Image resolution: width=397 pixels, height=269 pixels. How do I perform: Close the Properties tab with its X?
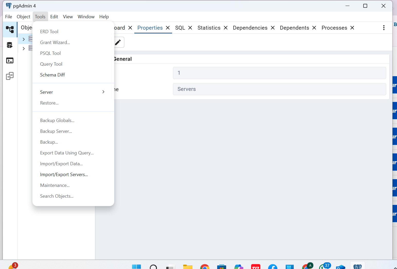(x=168, y=28)
